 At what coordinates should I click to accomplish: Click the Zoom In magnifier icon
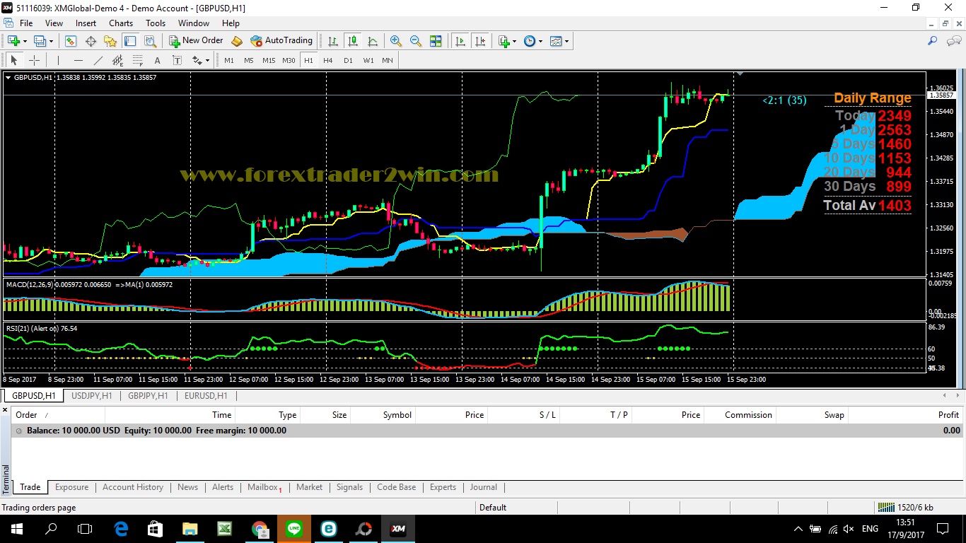pos(396,41)
